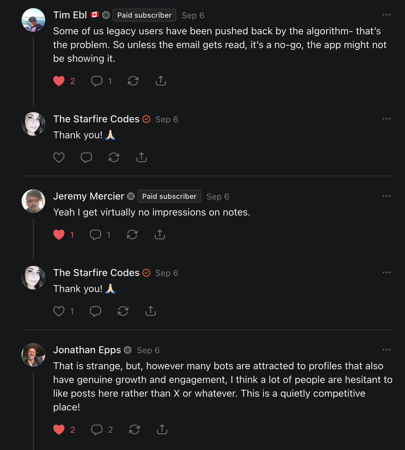Reply to second Starfire Codes thank-you comment
The width and height of the screenshot is (405, 450).
click(x=96, y=311)
